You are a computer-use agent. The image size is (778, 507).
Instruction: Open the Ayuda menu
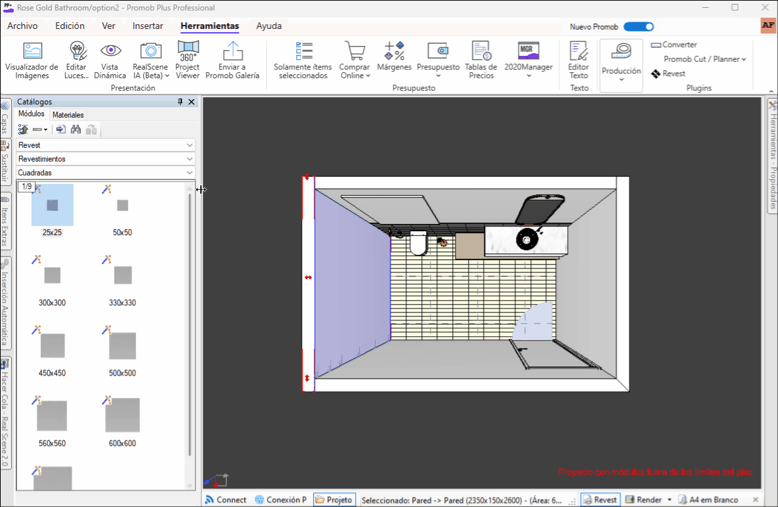269,26
